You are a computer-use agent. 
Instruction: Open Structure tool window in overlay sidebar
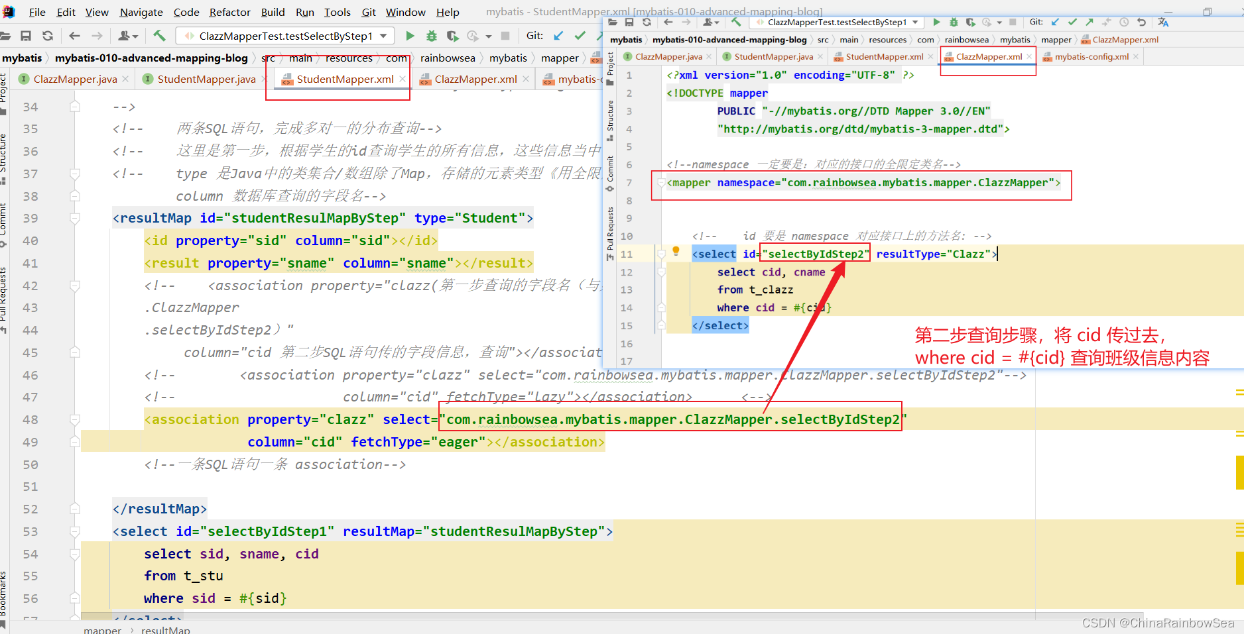click(610, 121)
